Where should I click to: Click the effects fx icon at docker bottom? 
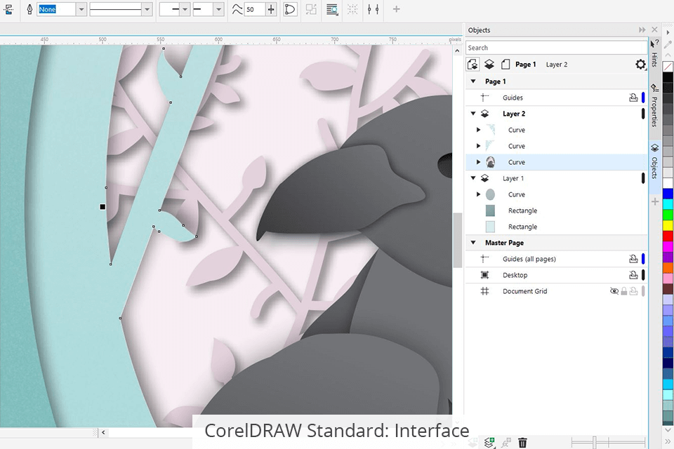click(506, 442)
